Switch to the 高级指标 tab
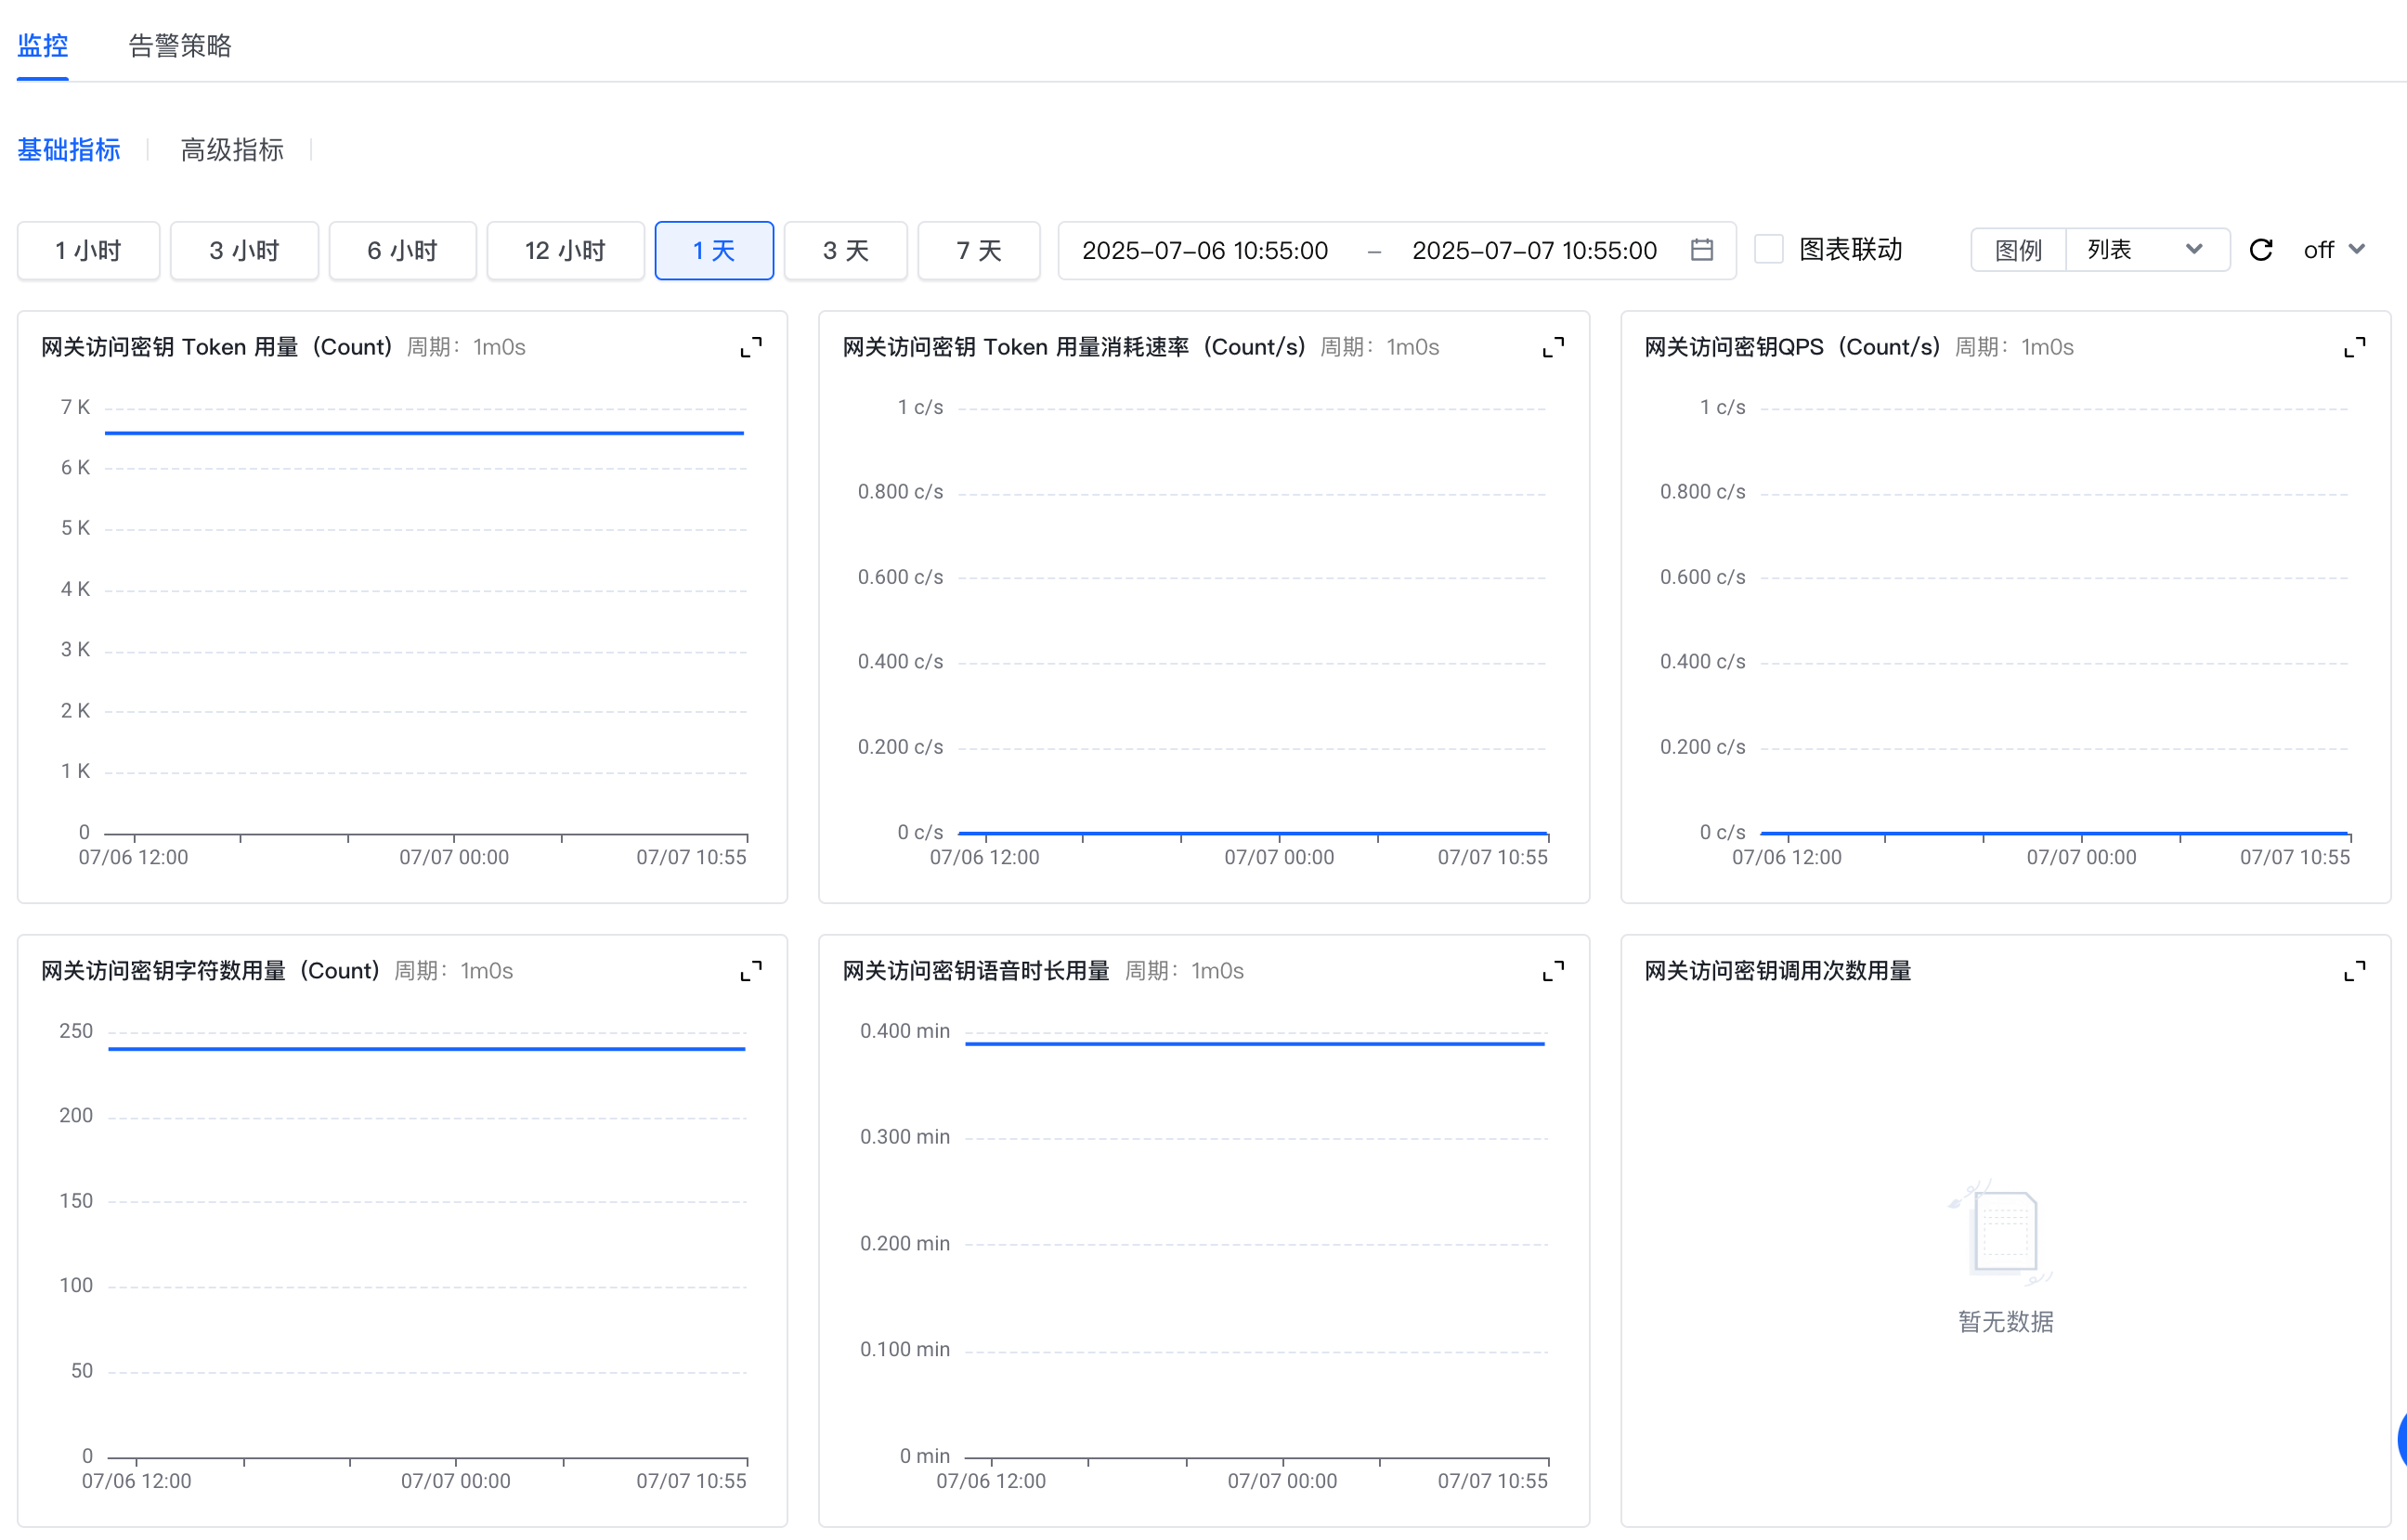This screenshot has width=2407, height=1540. point(232,150)
